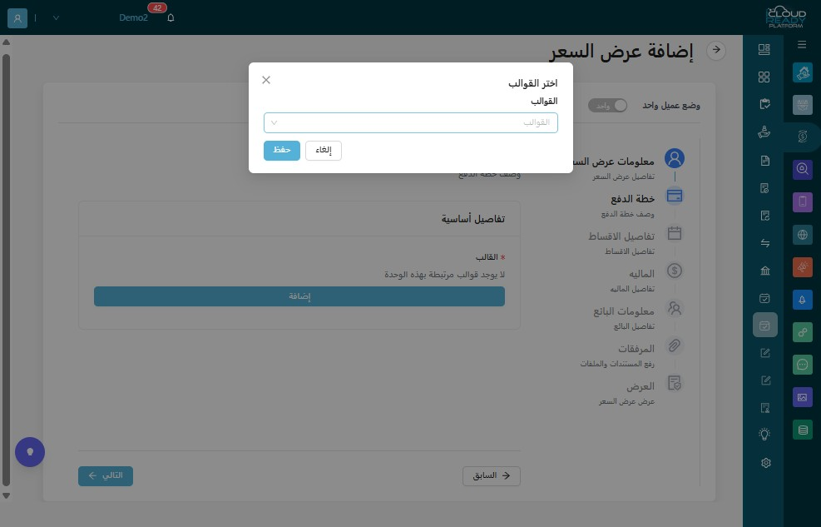Open the hamburger menu in the sidebar
Viewport: 821px width, 527px height.
(802, 44)
